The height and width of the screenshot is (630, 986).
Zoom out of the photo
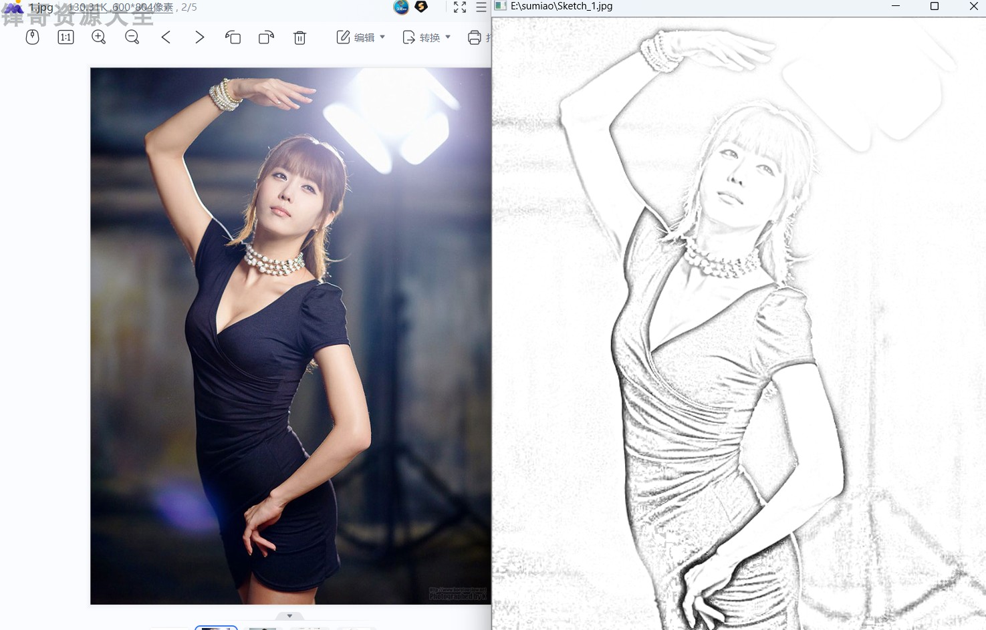tap(132, 37)
